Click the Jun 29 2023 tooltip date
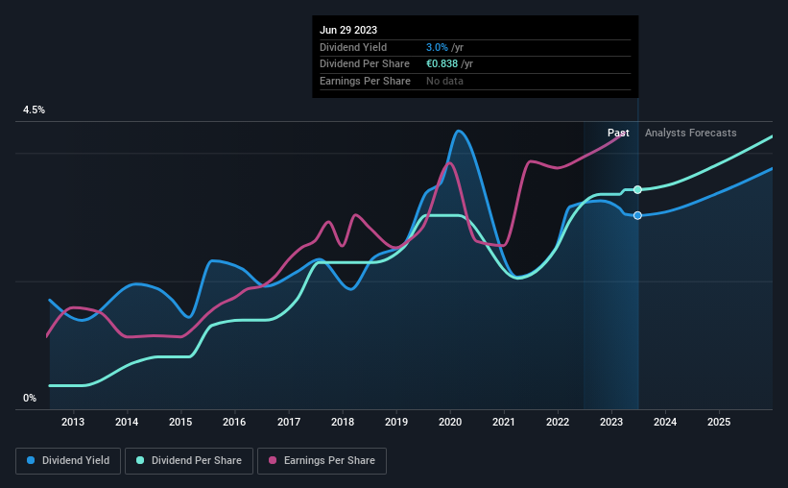 (x=348, y=30)
